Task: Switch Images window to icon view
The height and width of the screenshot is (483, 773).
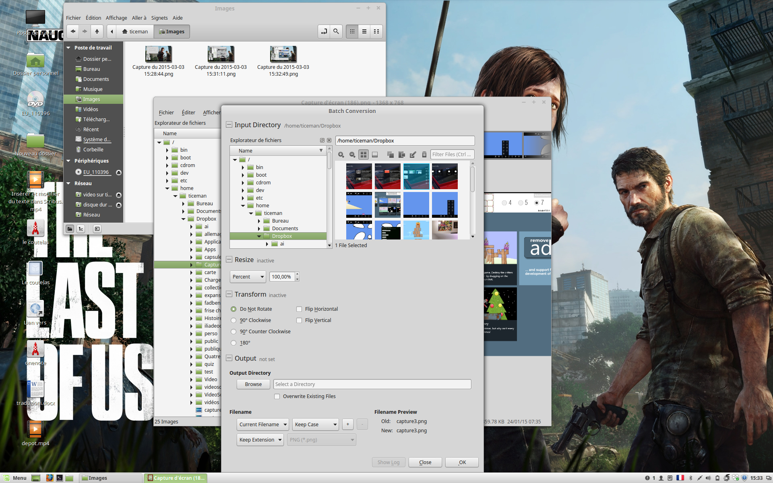Action: [352, 31]
